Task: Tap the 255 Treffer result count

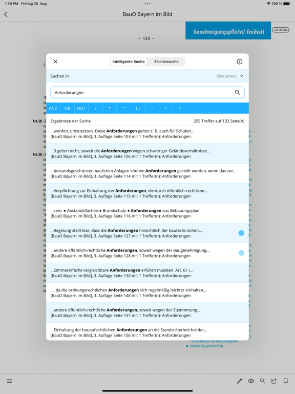Action: tap(219, 121)
